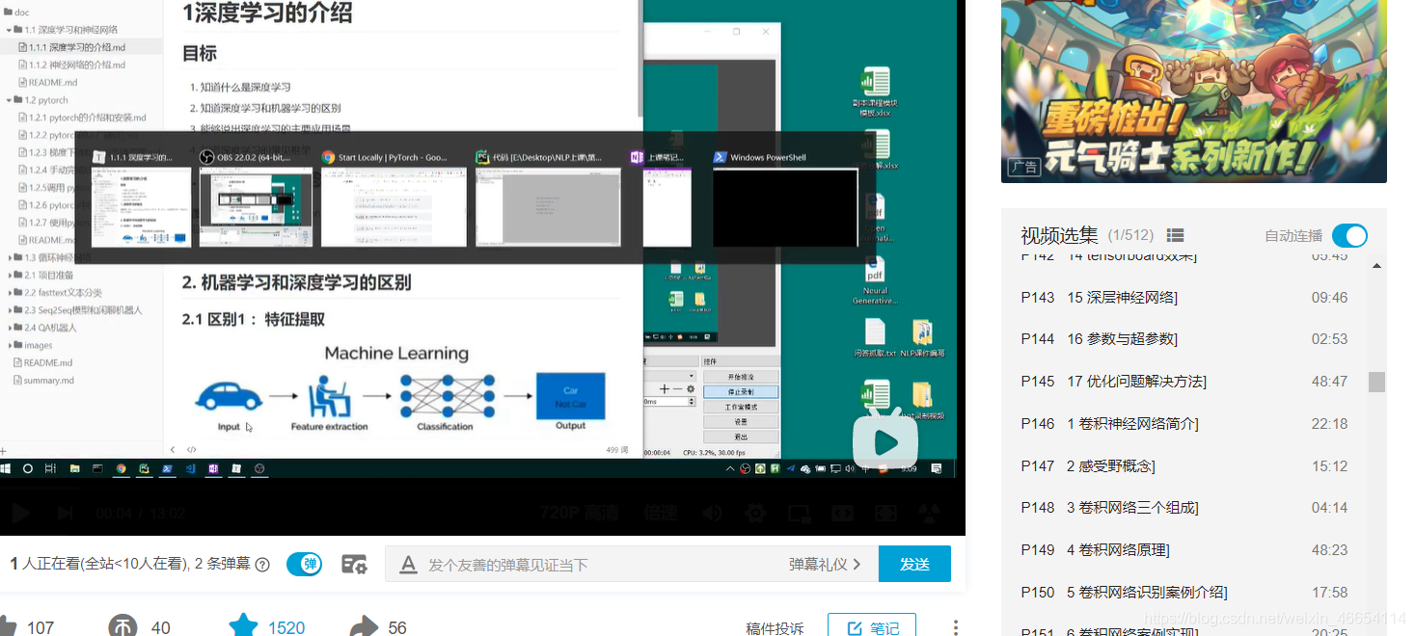Click 'P148 3 卷积网络三个组成' playlist row
Screen dimensions: 1415x636
(1184, 508)
